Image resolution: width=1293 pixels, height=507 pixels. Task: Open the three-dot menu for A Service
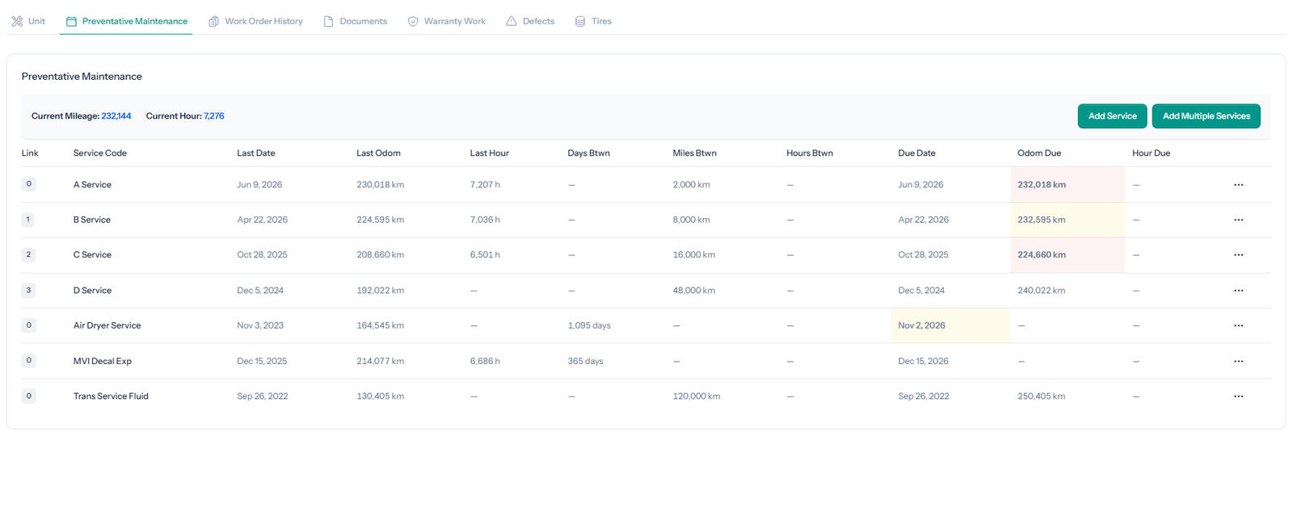pos(1238,185)
